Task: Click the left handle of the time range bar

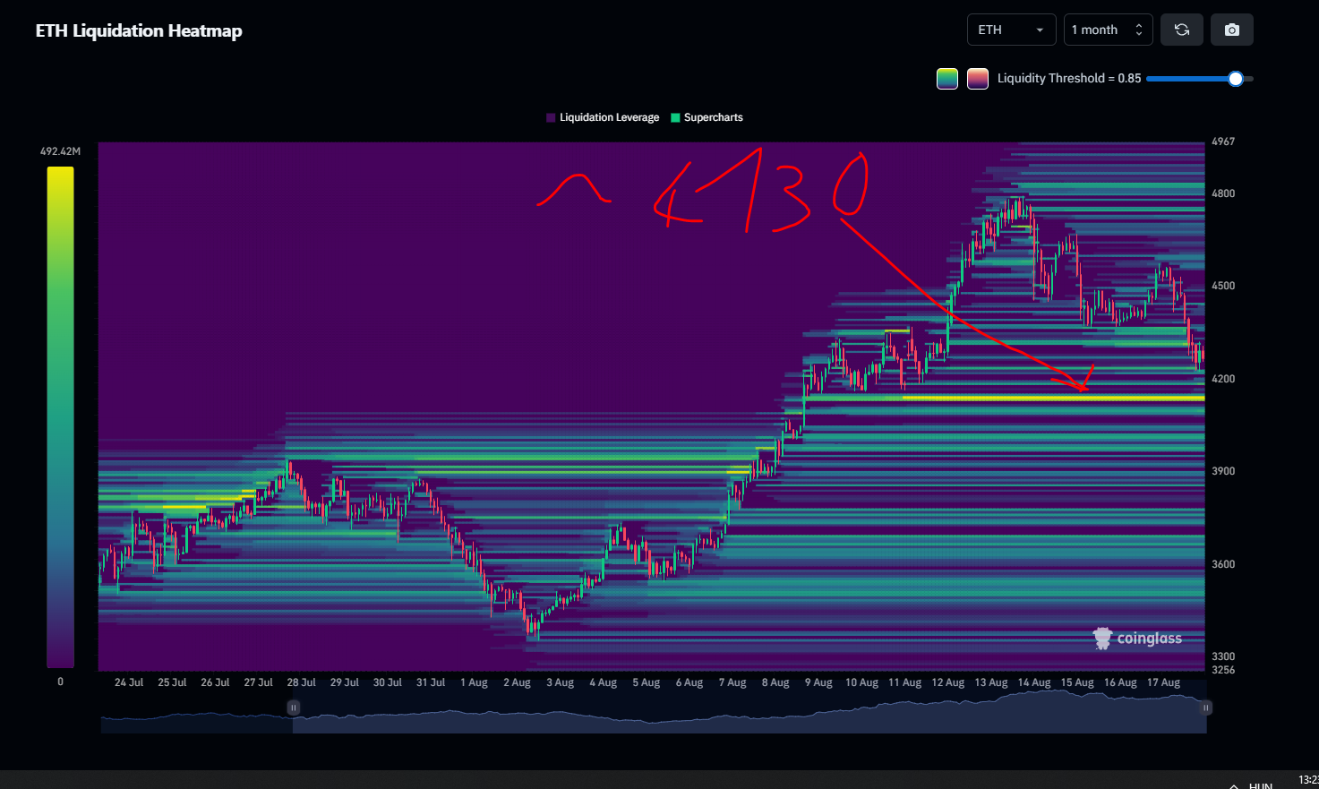Action: click(x=293, y=708)
